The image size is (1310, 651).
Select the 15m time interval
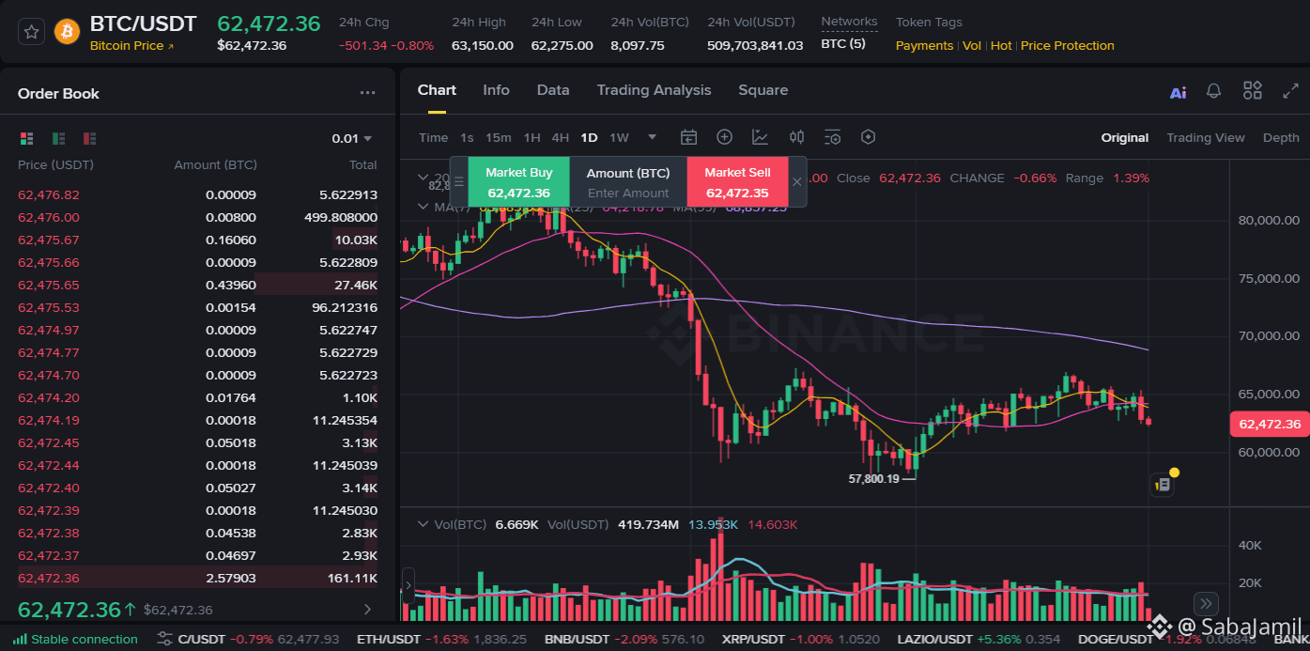pyautogui.click(x=499, y=137)
